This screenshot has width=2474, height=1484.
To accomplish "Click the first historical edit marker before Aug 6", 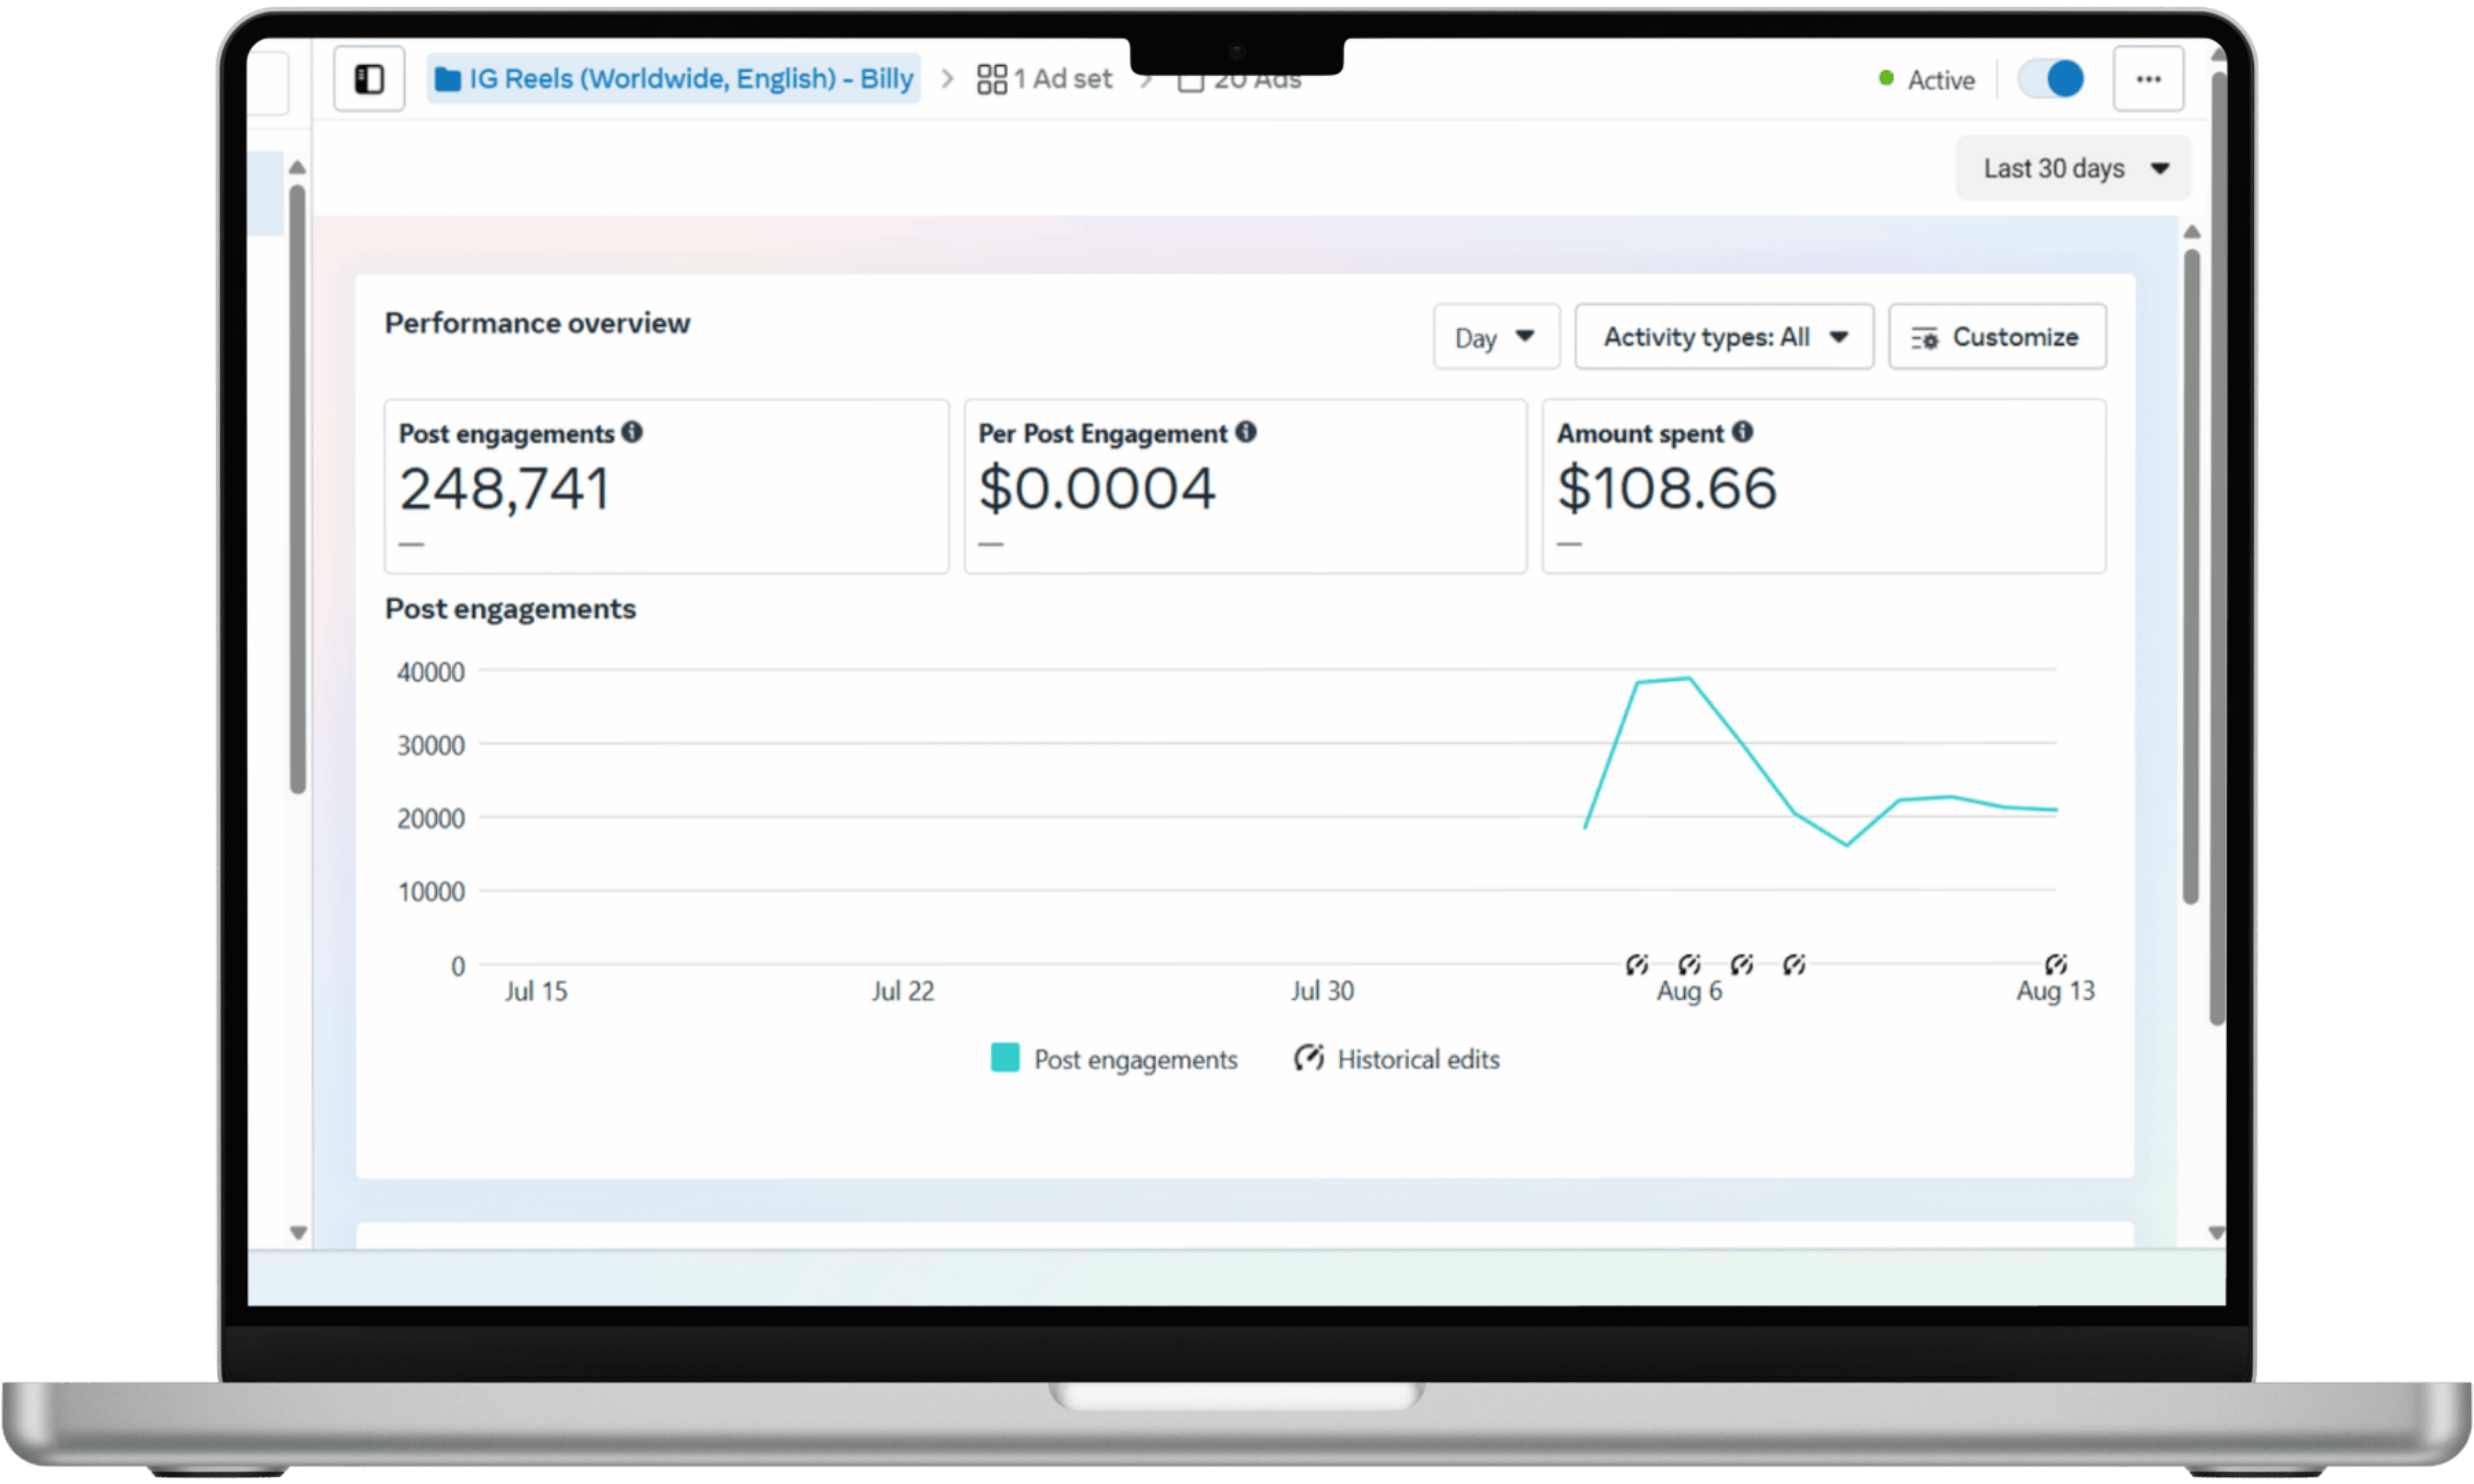I will point(1637,965).
